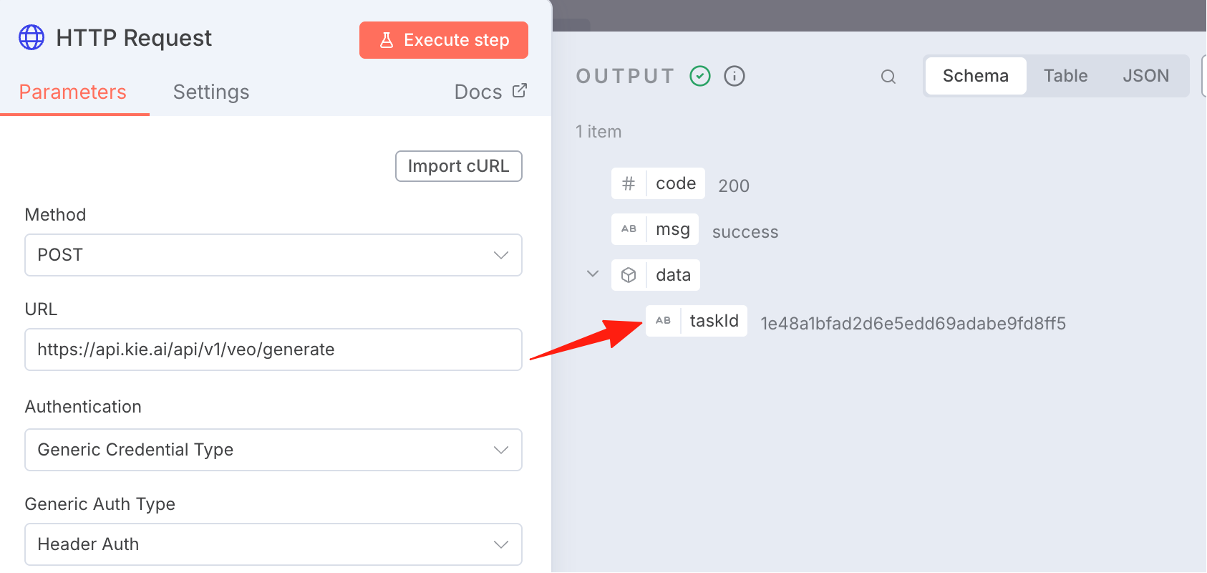This screenshot has width=1207, height=573.
Task: Switch output view to JSON
Action: (1145, 76)
